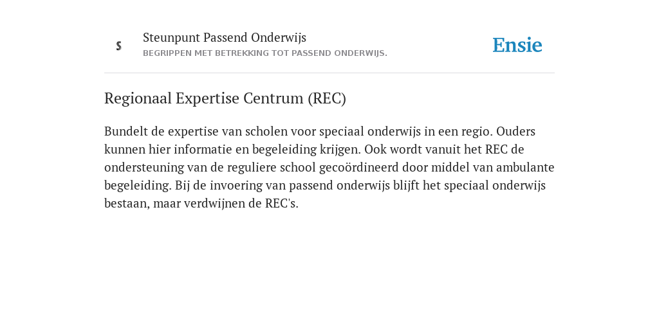Open the Steunpunt Passend Onderwijs title
Screen dimensions: 659x329
[225, 38]
